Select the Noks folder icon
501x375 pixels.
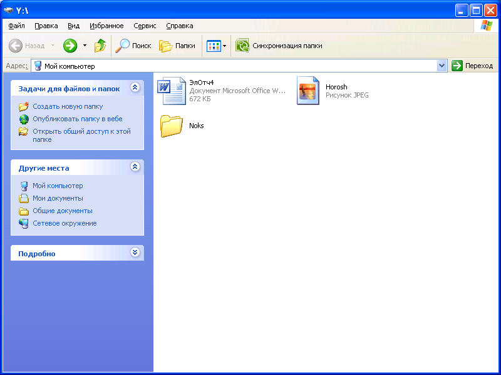coord(171,126)
